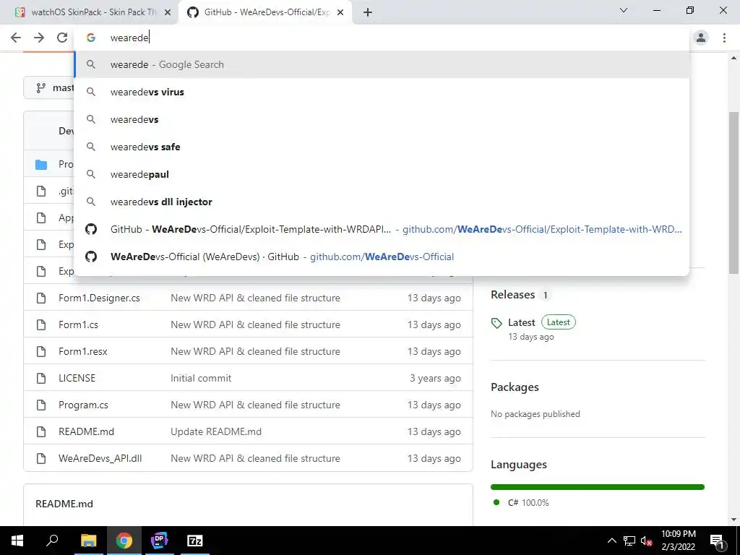Open the Exploit-Template-with-WRDAPI GitHub suggestion
740x555 pixels.
click(x=382, y=229)
